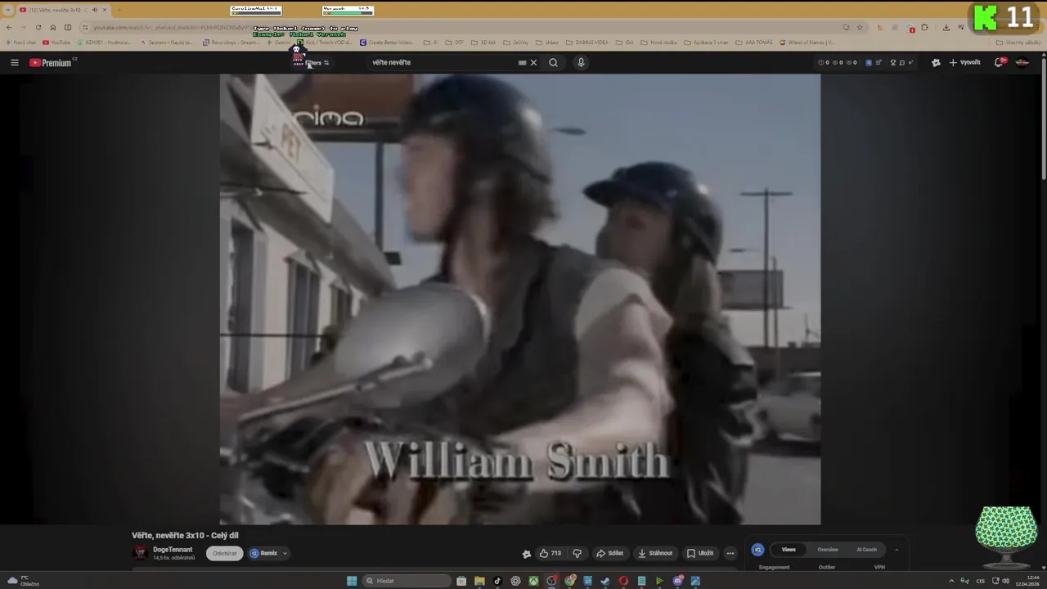Image resolution: width=1047 pixels, height=589 pixels.
Task: Click the clock stat counter in header
Action: coord(825,62)
